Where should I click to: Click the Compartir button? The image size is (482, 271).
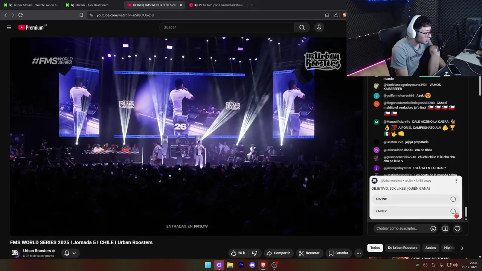[x=278, y=253]
